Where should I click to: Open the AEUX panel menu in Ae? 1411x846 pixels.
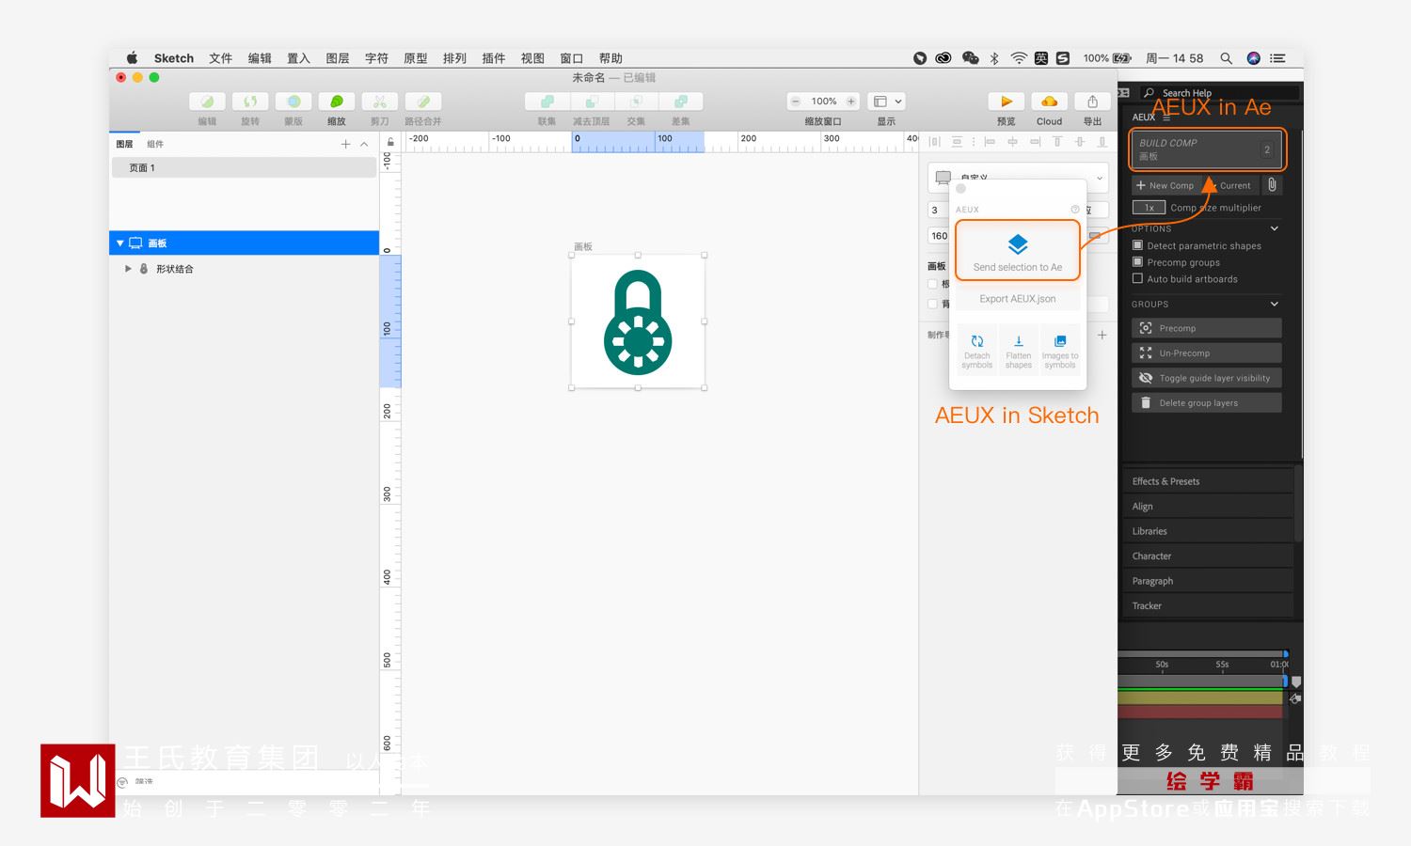point(1167,117)
